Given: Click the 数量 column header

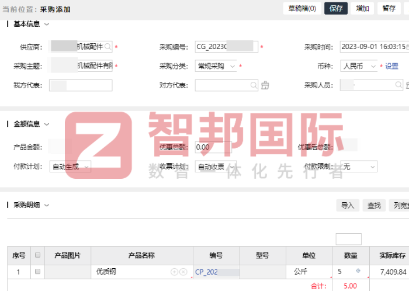Looking at the screenshot, I should click(351, 255).
